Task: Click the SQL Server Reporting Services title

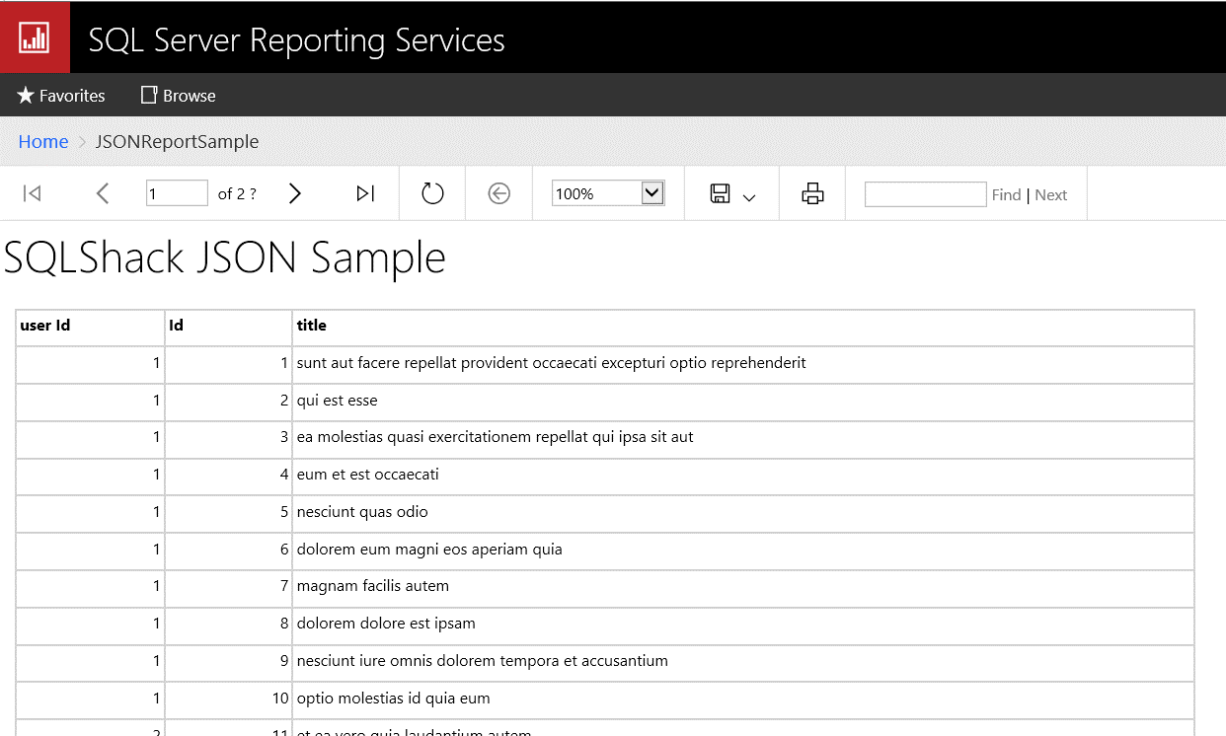Action: (296, 39)
